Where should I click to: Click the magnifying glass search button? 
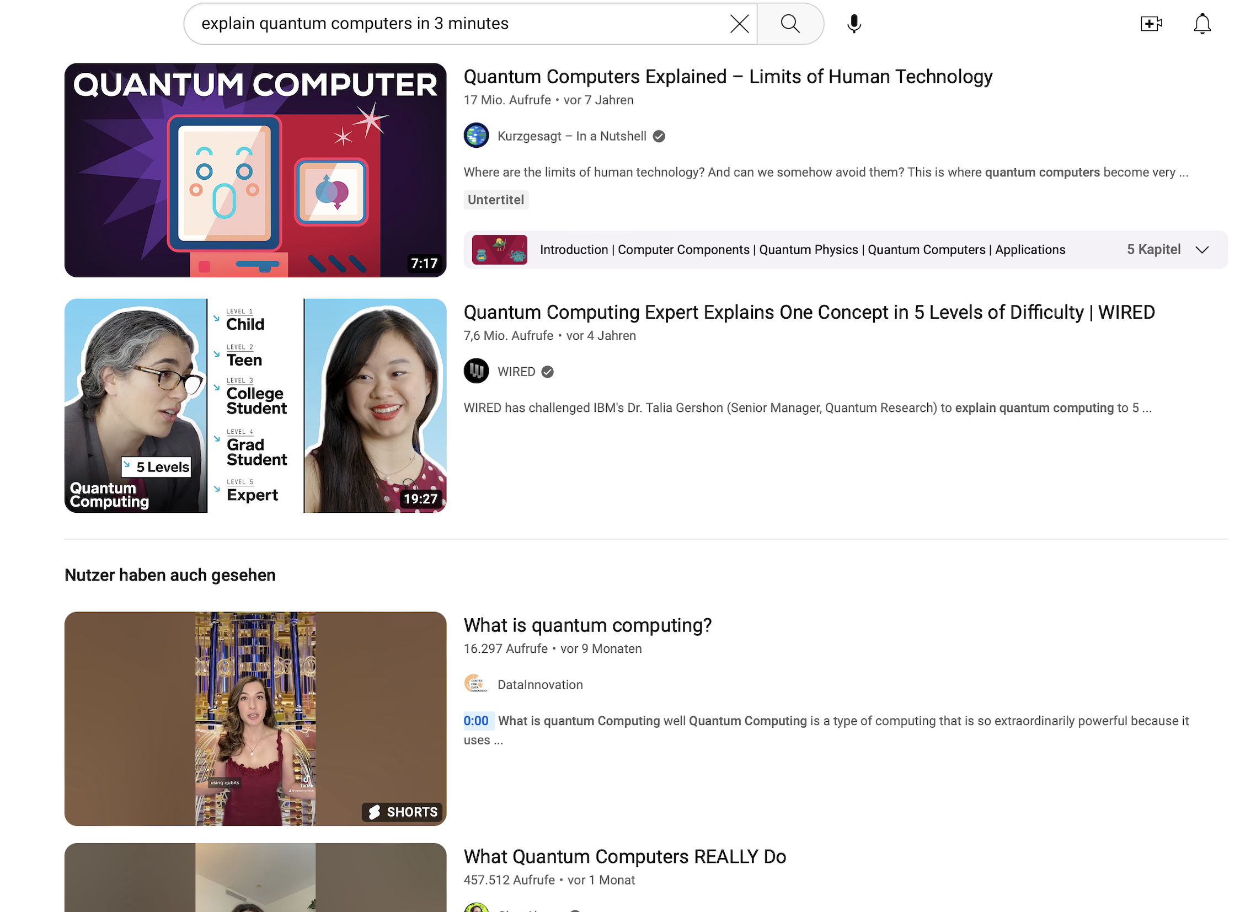[x=790, y=24]
